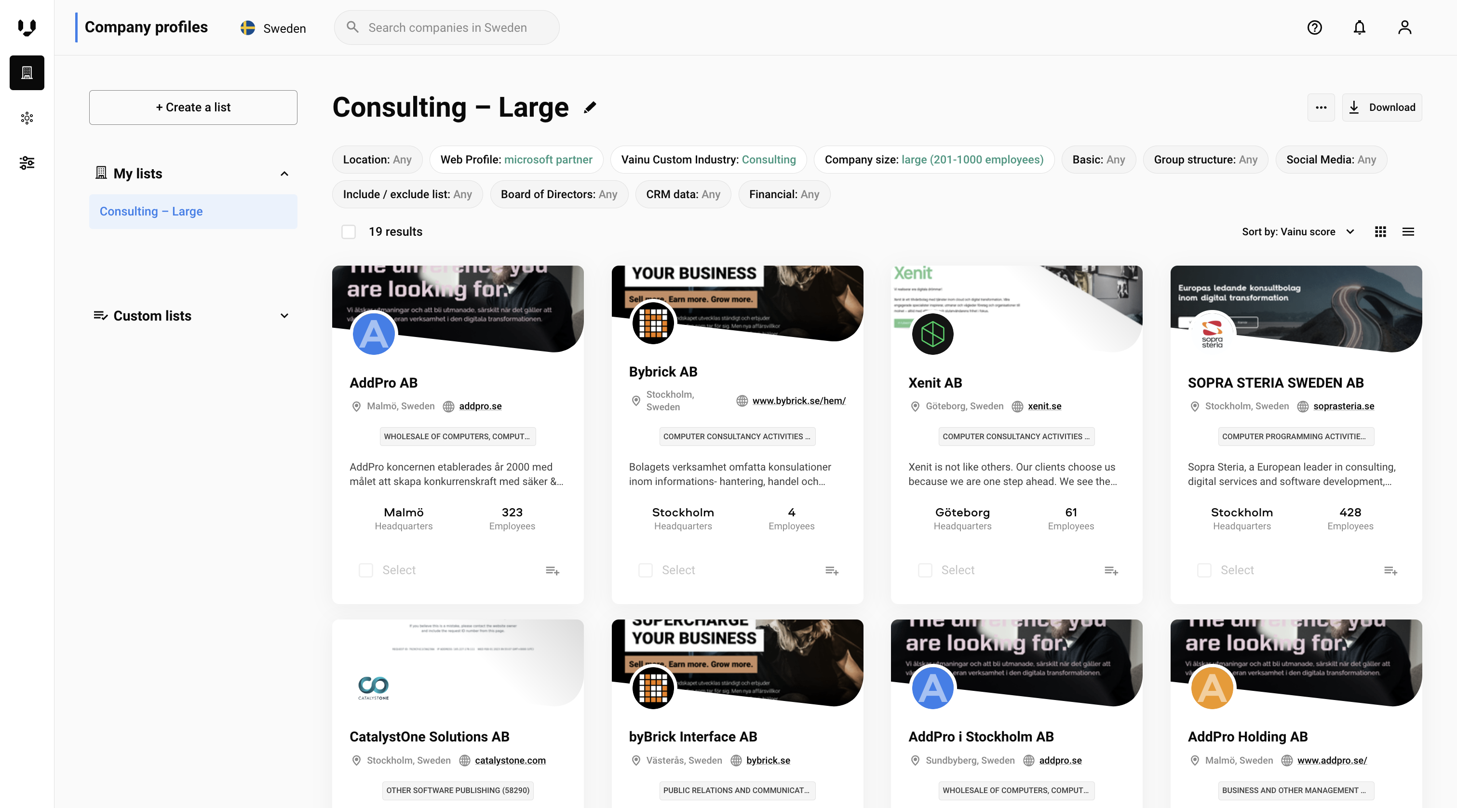Click the Search companies in Sweden field
This screenshot has height=808, width=1457.
point(446,27)
